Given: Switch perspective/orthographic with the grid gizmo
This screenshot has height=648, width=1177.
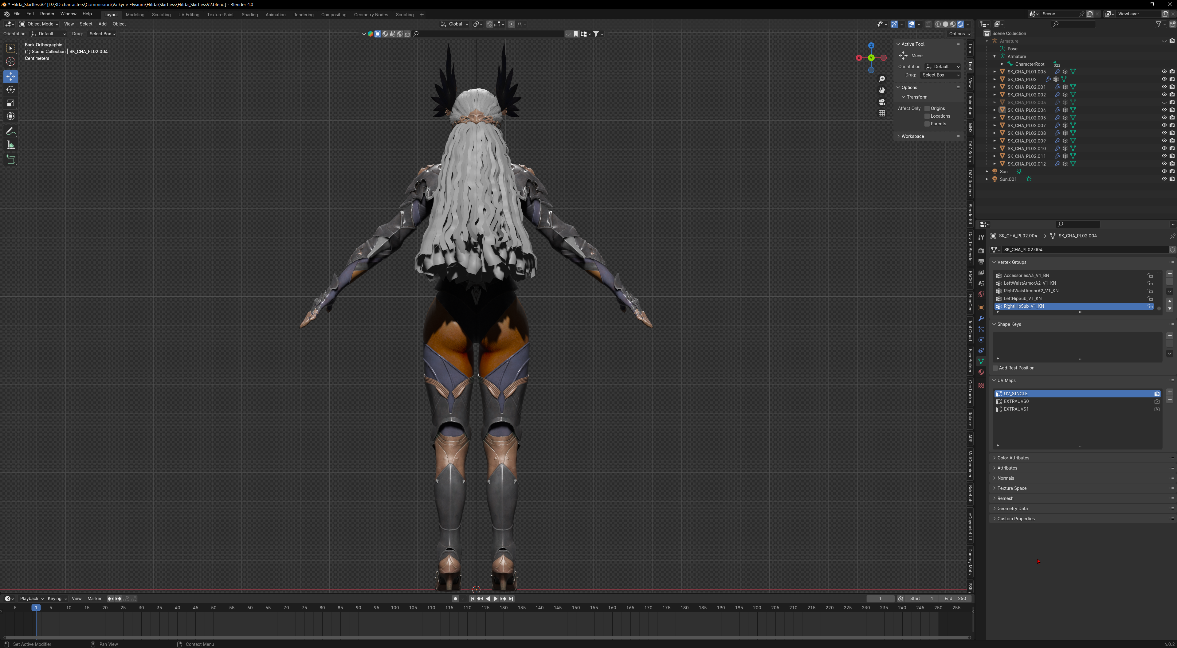Looking at the screenshot, I should pyautogui.click(x=882, y=113).
